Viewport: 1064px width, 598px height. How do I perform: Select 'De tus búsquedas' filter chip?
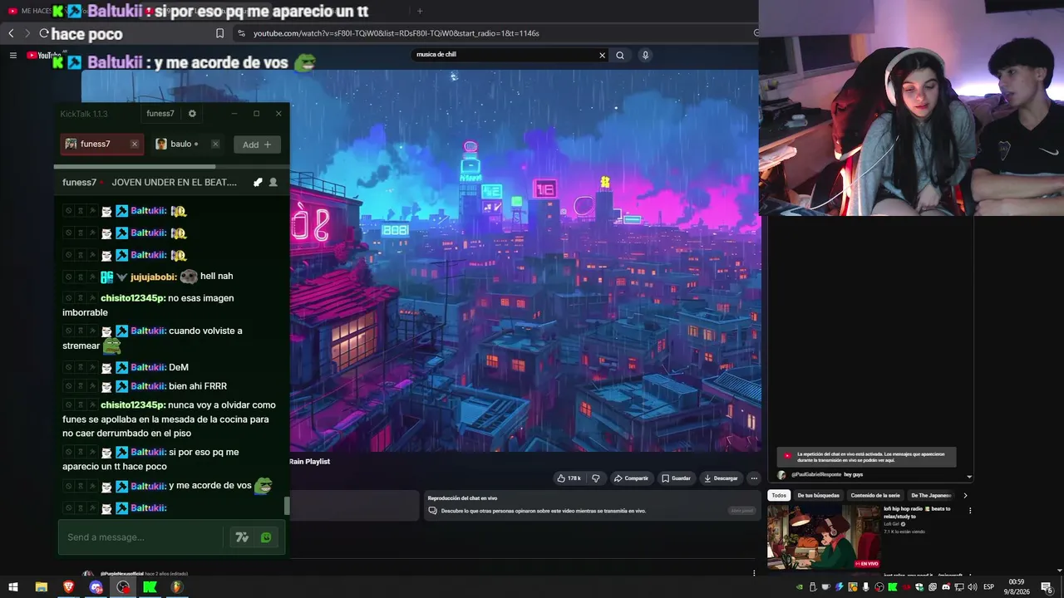point(819,496)
